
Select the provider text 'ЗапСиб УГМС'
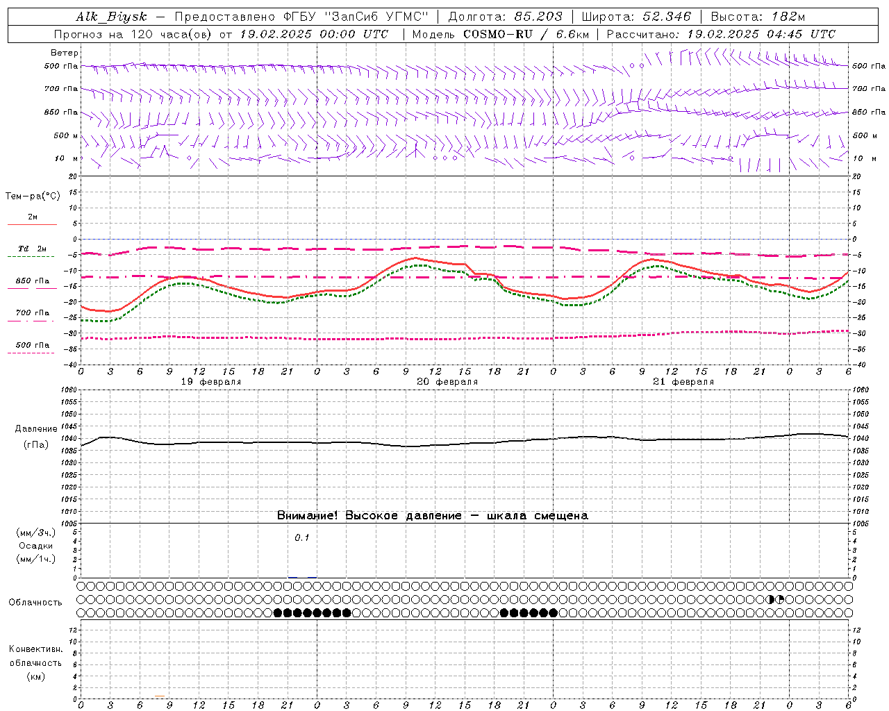pyautogui.click(x=376, y=17)
